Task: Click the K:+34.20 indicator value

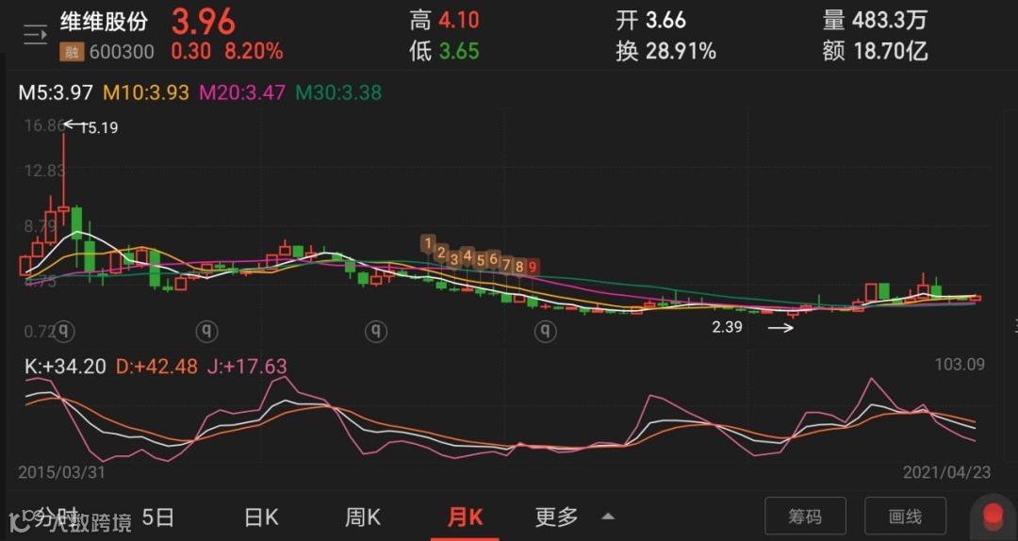Action: (65, 367)
